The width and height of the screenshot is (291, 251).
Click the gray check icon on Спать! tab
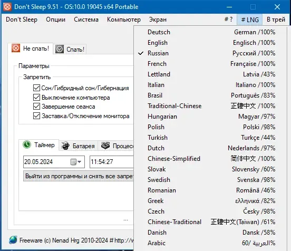coord(60,49)
